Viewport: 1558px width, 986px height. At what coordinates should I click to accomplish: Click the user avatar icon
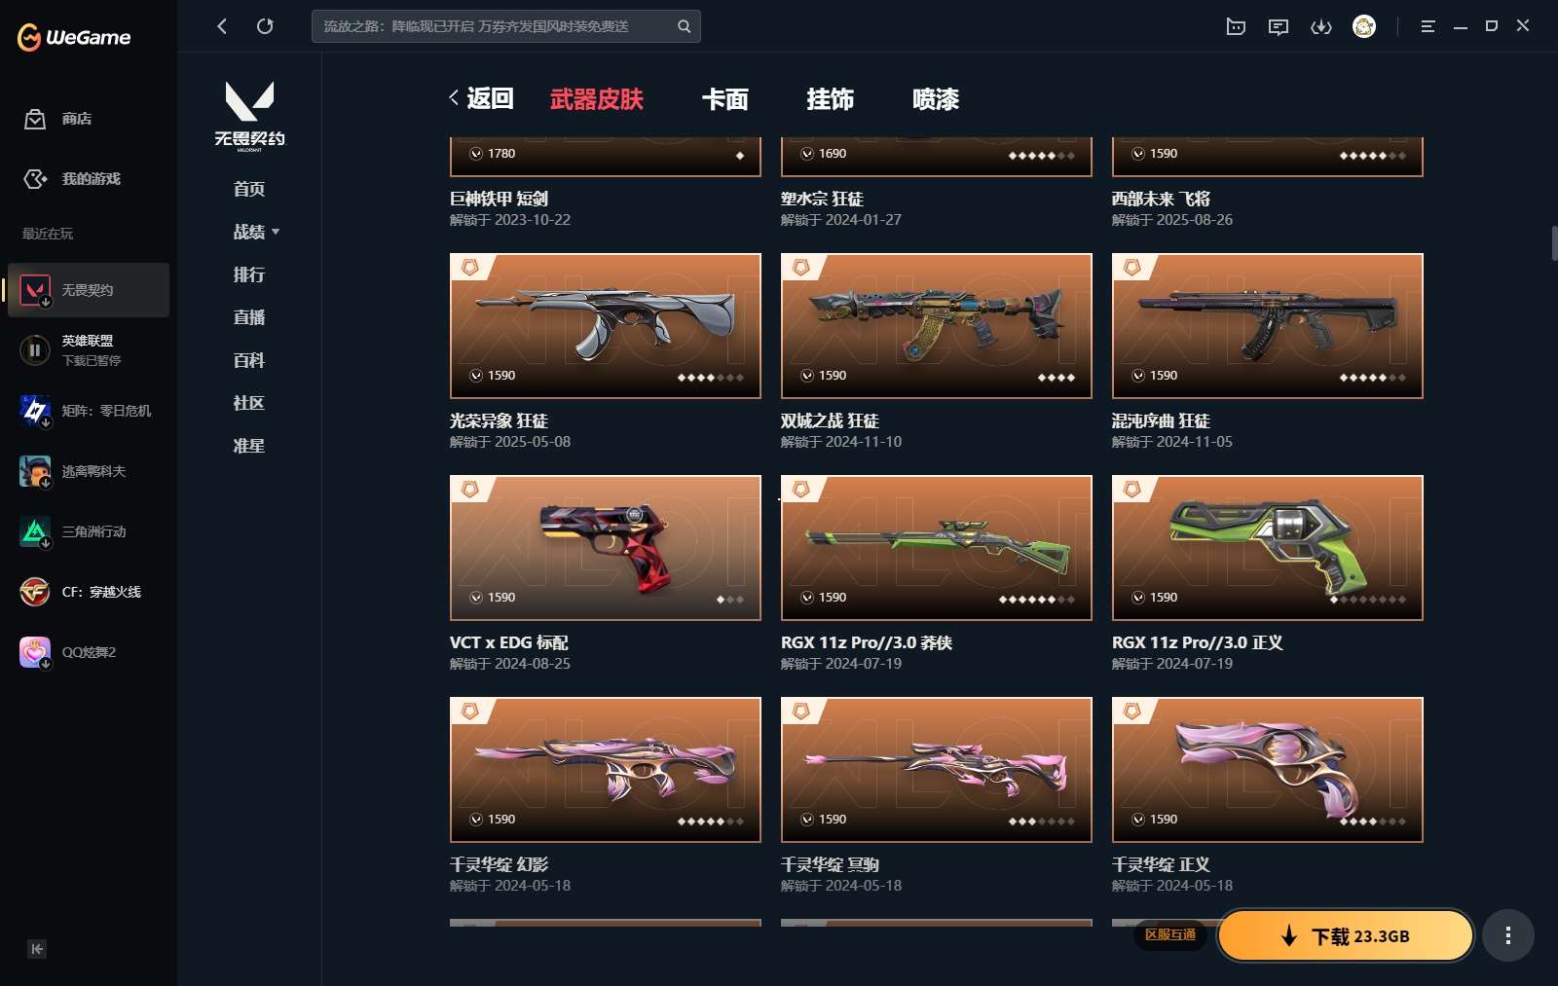(1364, 26)
